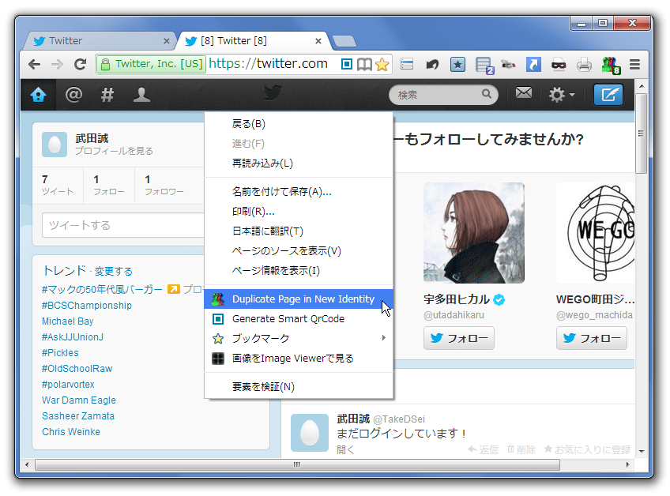Screen dimensions: 670x496
Task: Click the masked face extension icon
Action: (559, 65)
